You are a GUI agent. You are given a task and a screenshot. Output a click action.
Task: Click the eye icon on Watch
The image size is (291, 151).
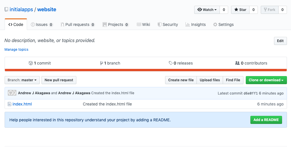(199, 10)
